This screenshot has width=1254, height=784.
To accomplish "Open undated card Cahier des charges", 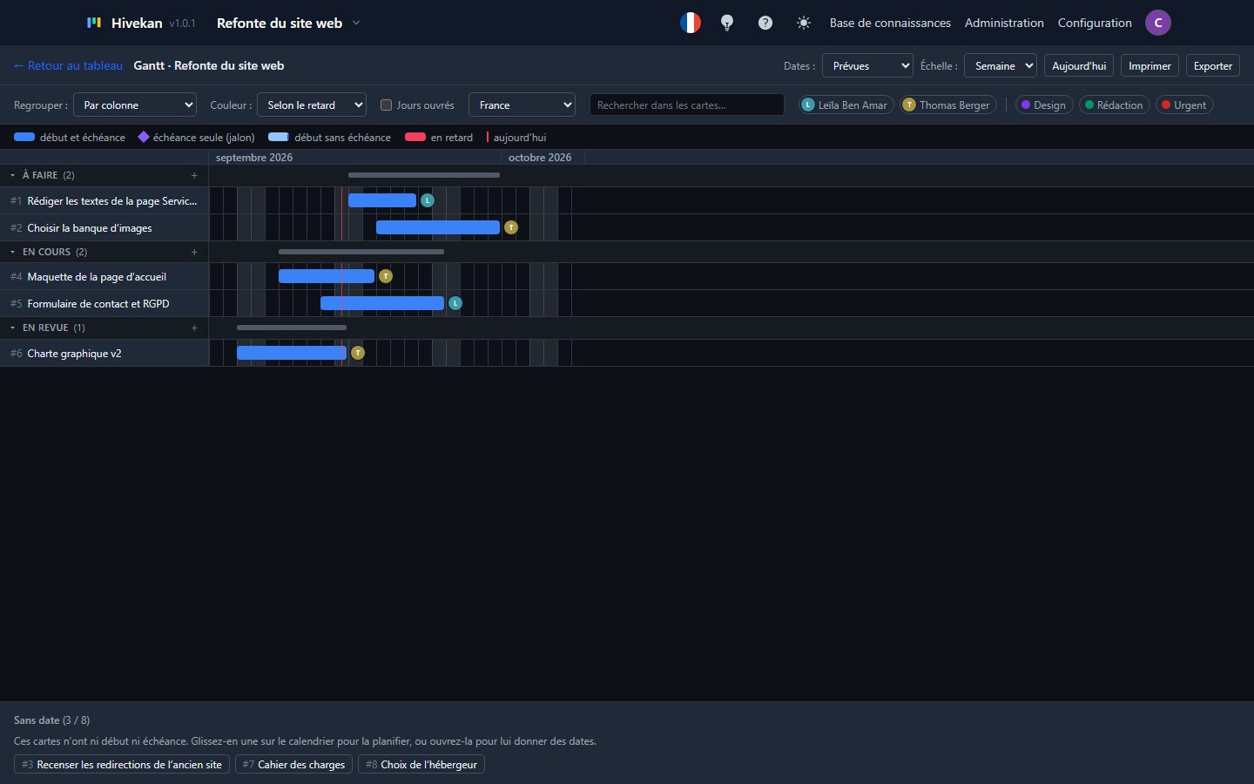I will point(293,764).
